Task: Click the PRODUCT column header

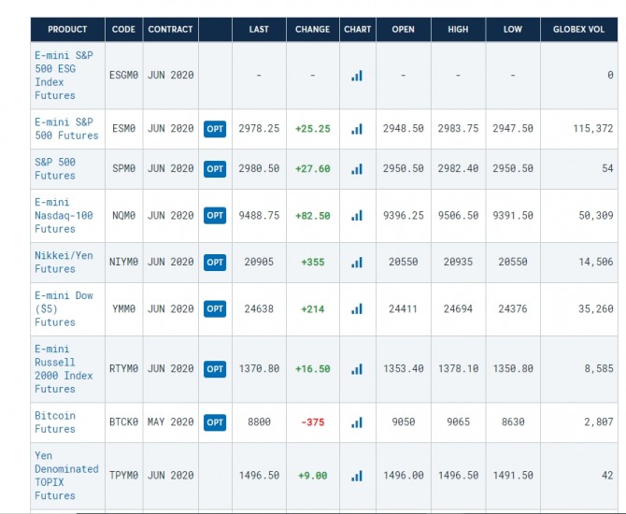Action: point(67,30)
